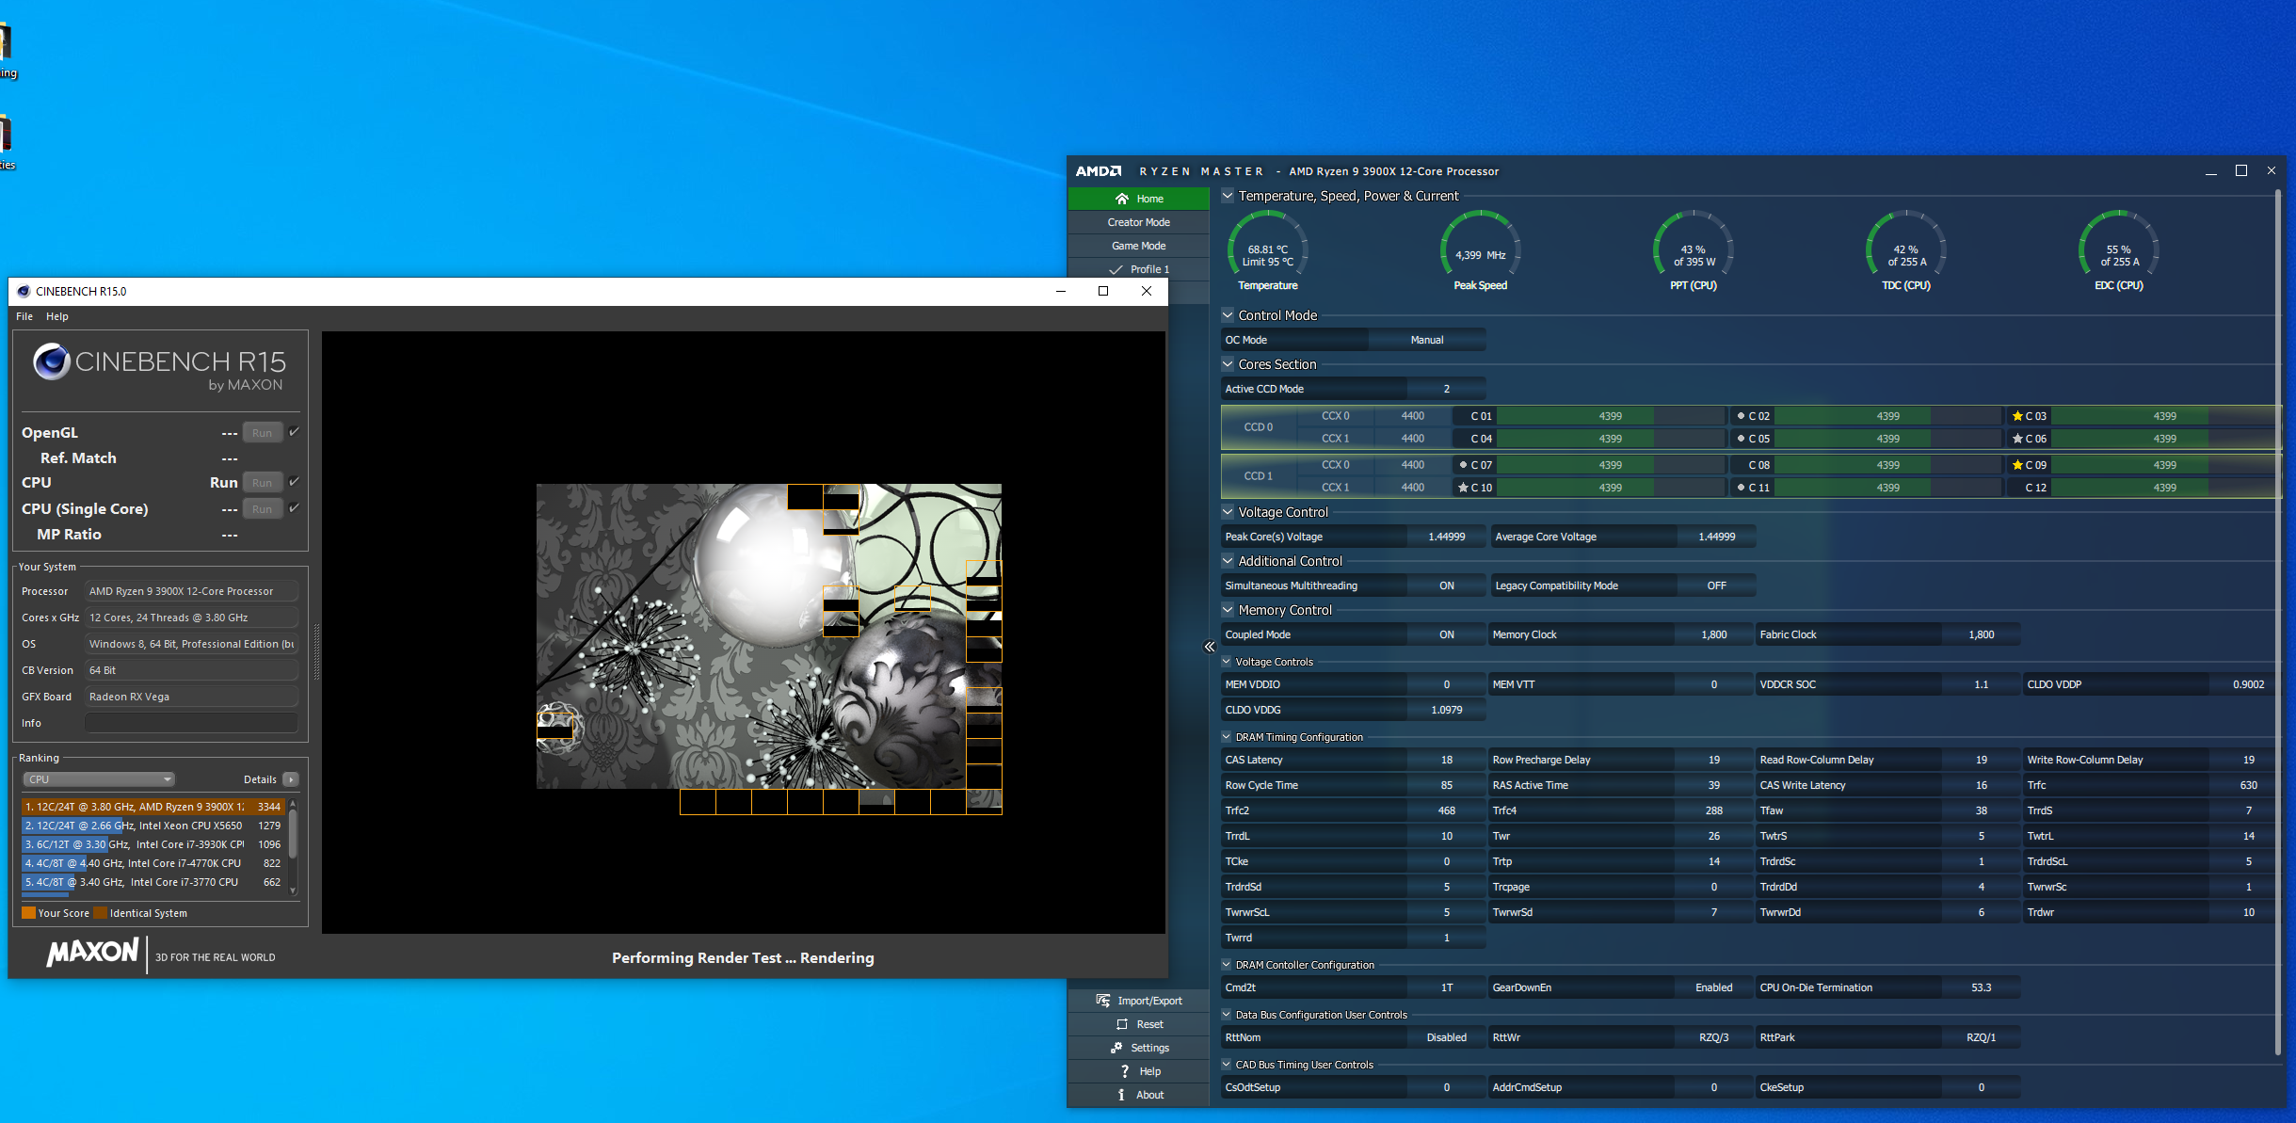Toggle Simultaneous Multithreading ON value
The width and height of the screenshot is (2296, 1123).
pyautogui.click(x=1446, y=586)
